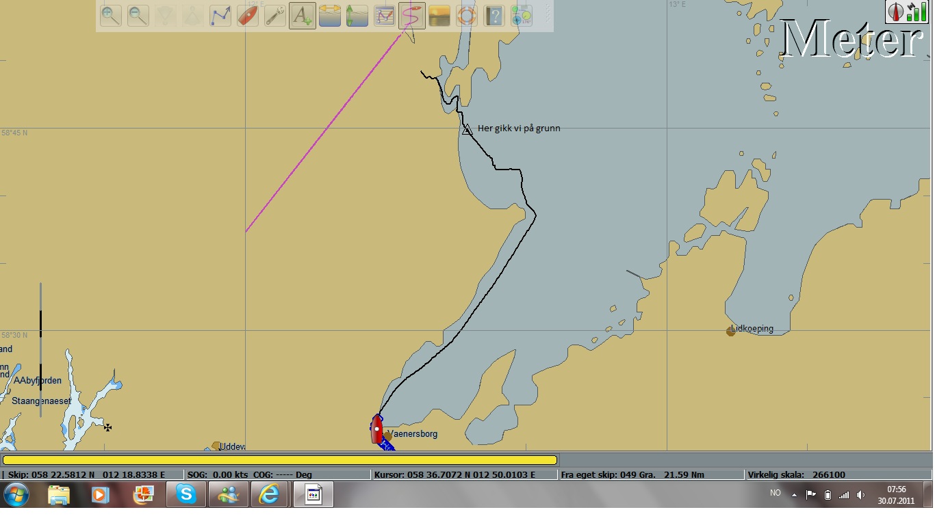Open the Windows Start menu
The width and height of the screenshot is (935, 525).
16,494
